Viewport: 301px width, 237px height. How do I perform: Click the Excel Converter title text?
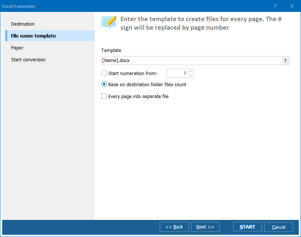coord(19,6)
